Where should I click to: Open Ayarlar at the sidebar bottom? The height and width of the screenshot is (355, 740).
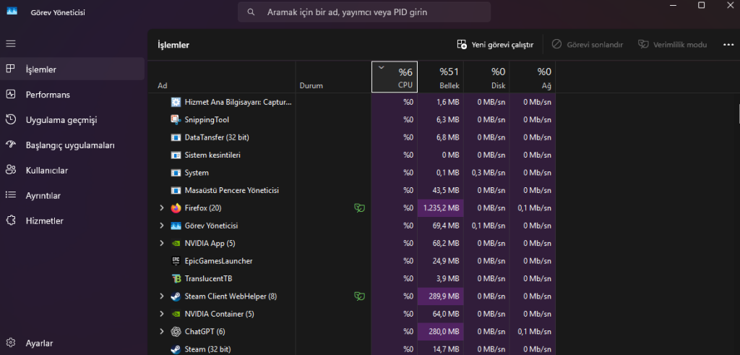tap(39, 343)
